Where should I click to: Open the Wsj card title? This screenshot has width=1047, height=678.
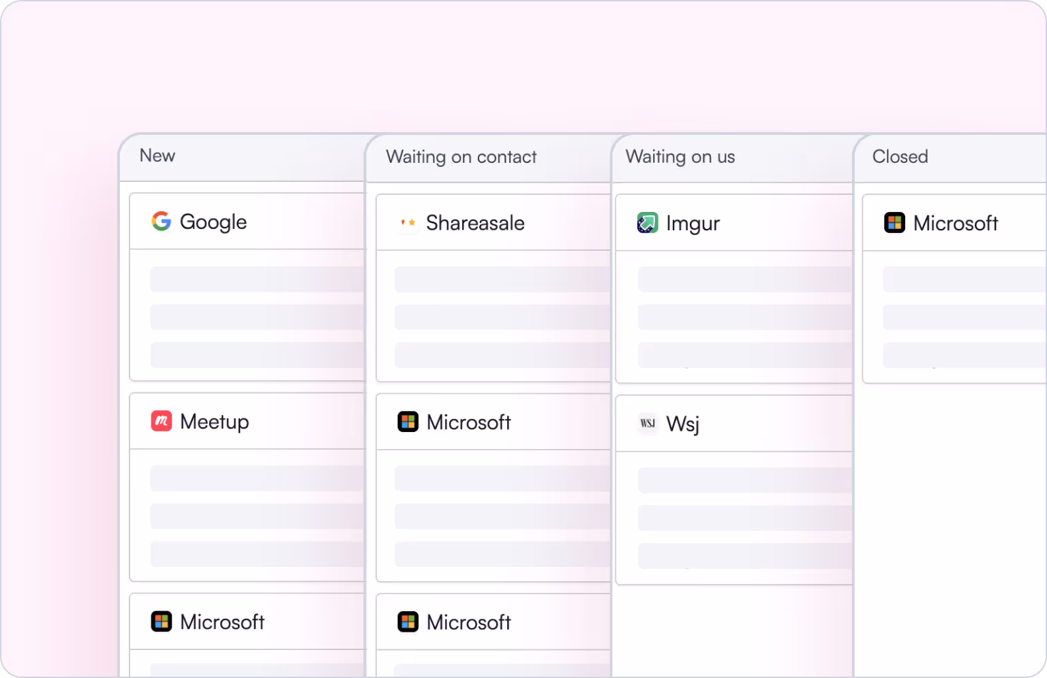pyautogui.click(x=682, y=425)
